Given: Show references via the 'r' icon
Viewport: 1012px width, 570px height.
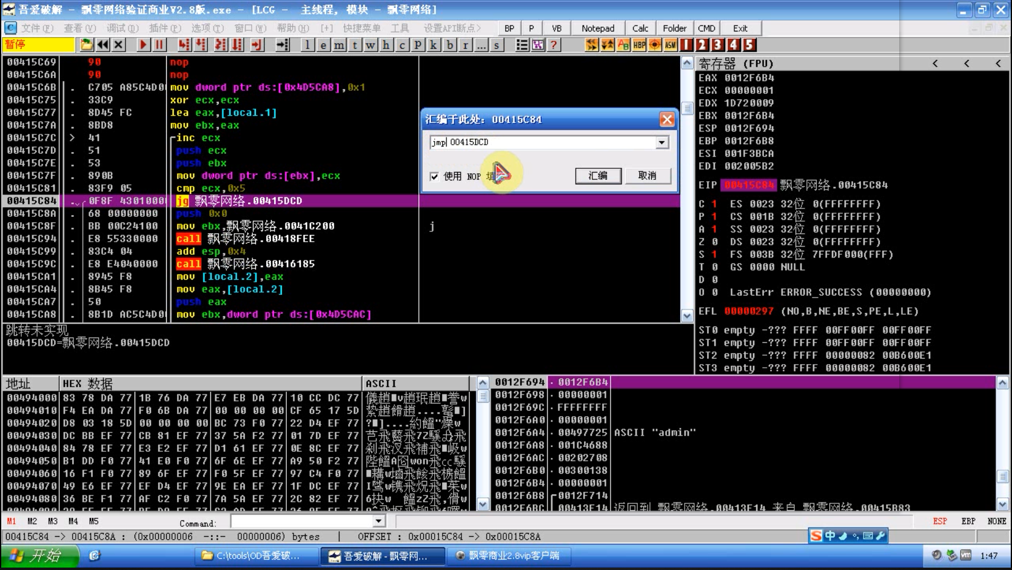Looking at the screenshot, I should (465, 45).
